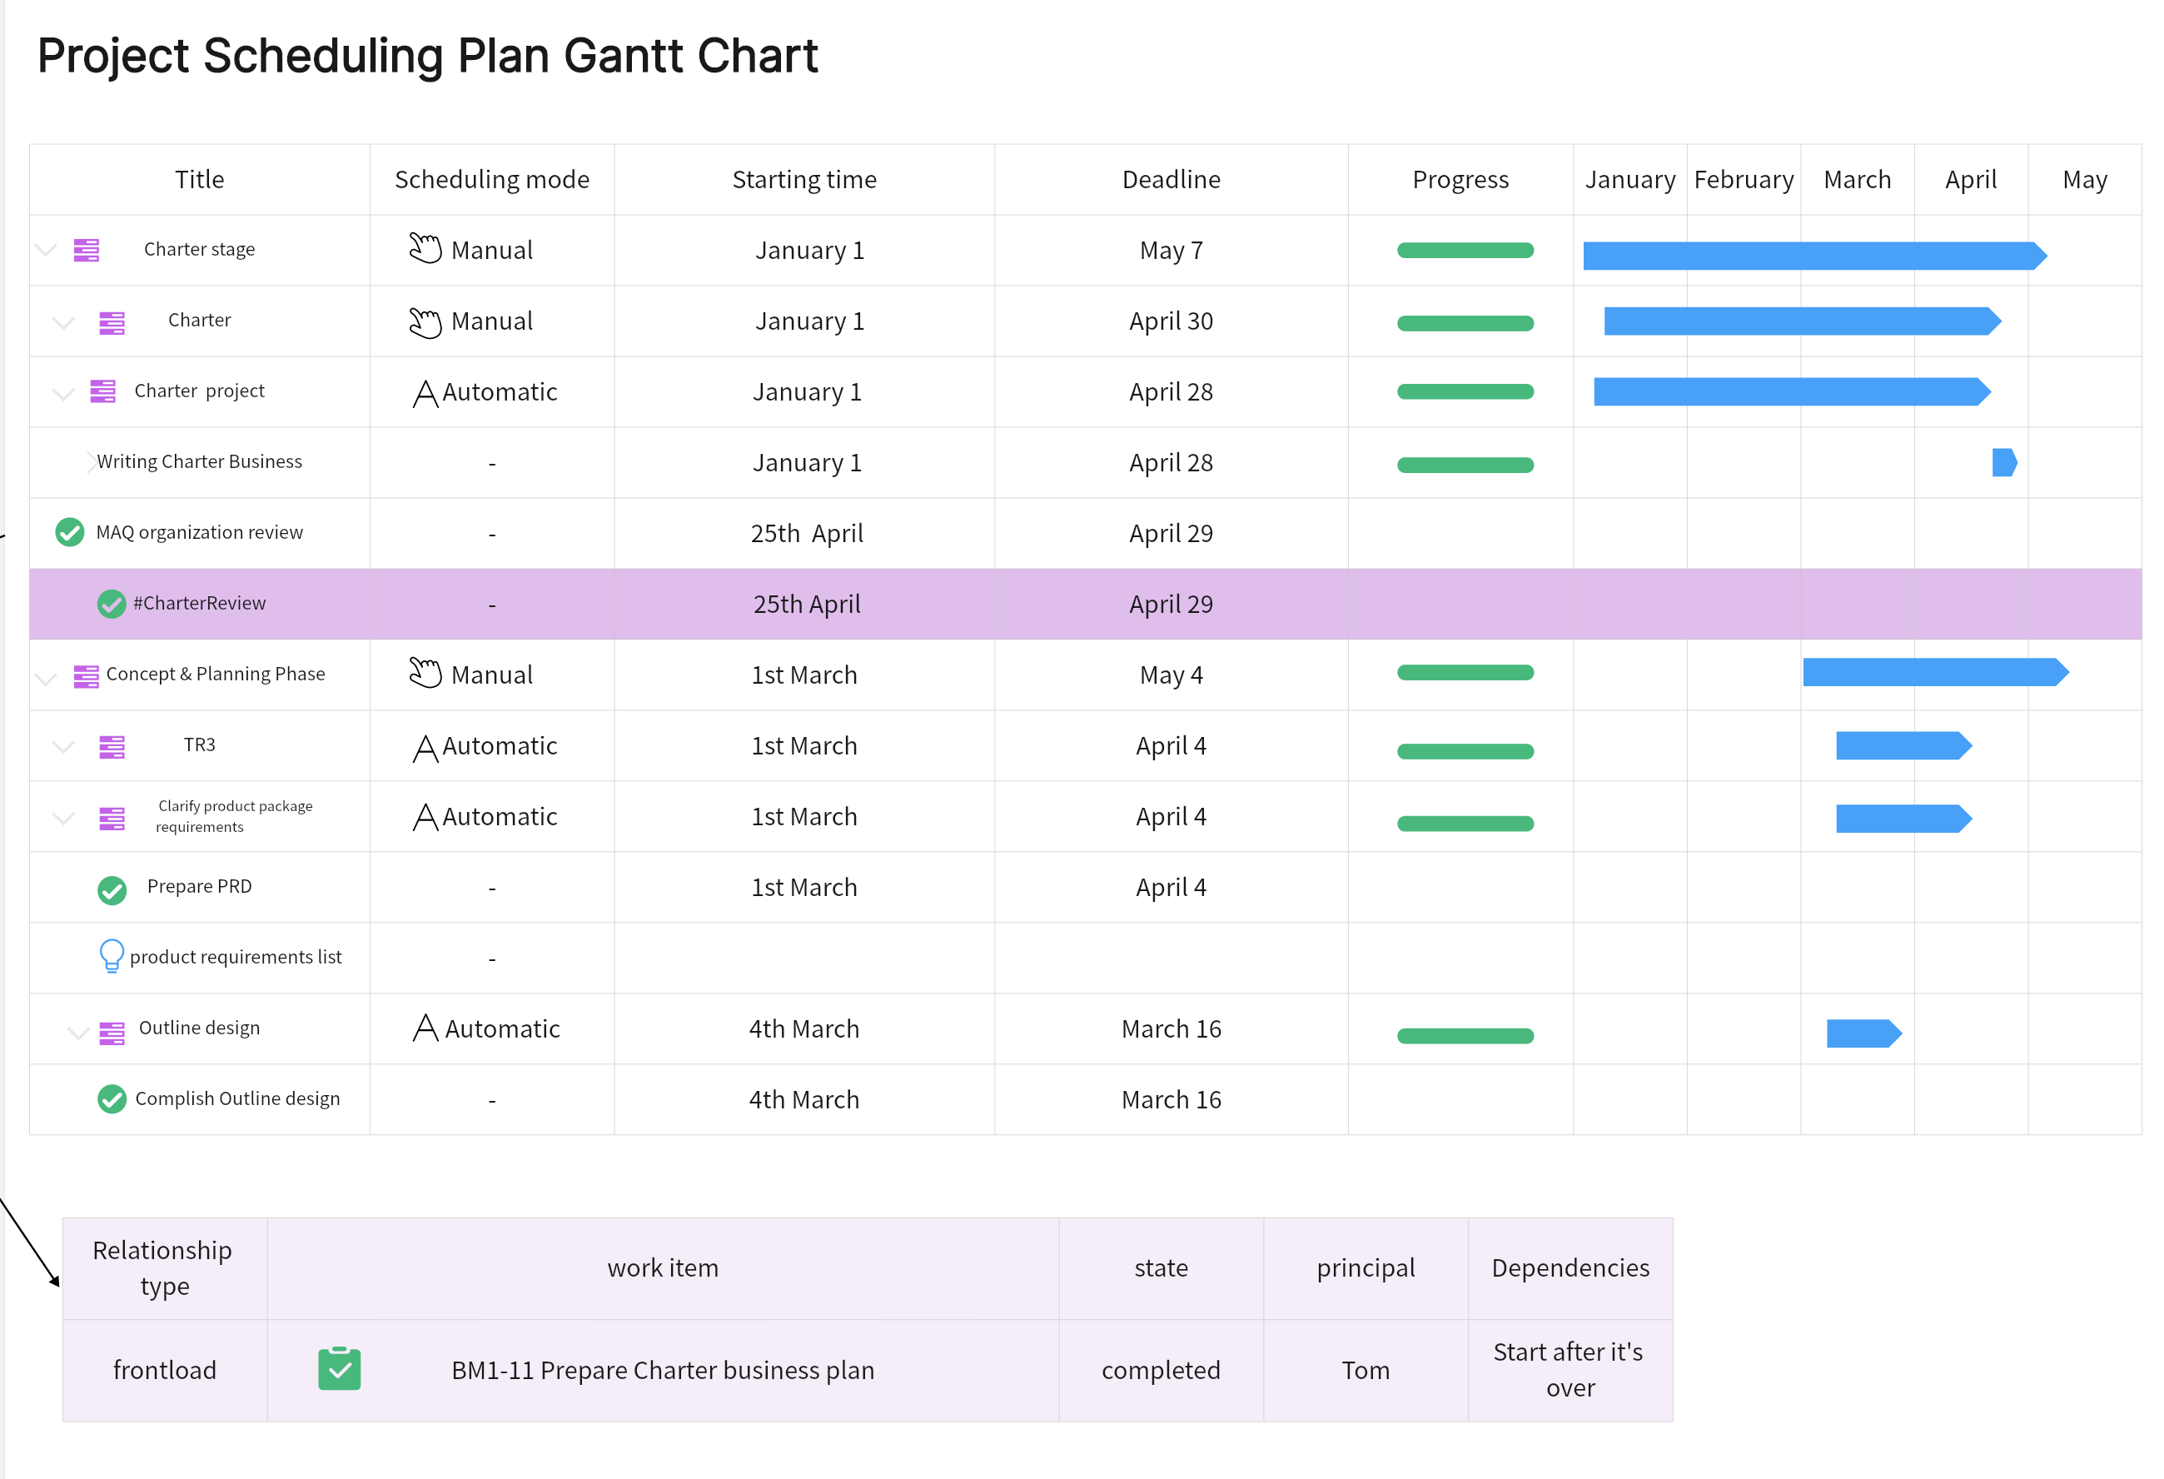Click the Deadline column header
Screen dimensions: 2164x1479
coord(1171,179)
